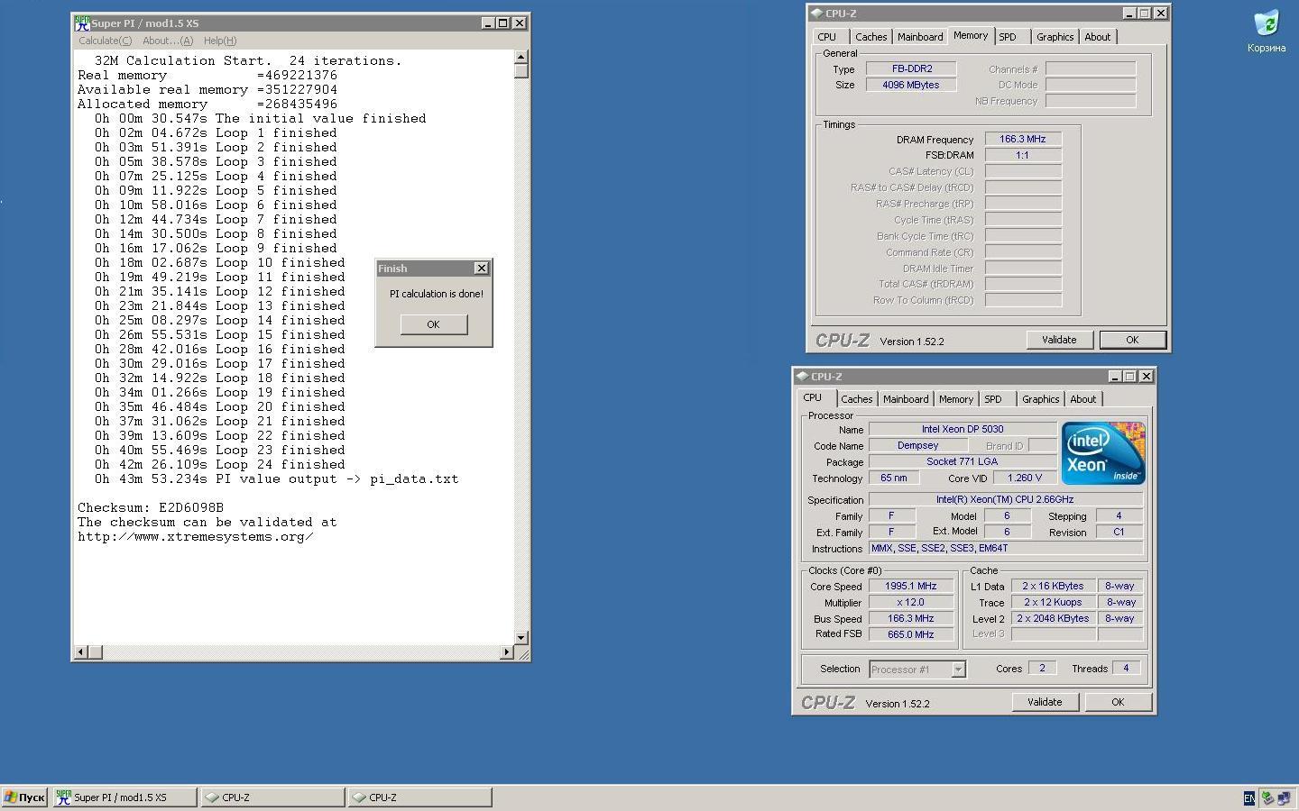
Task: Click Super PI vertical scroll down arrow
Action: tap(521, 637)
